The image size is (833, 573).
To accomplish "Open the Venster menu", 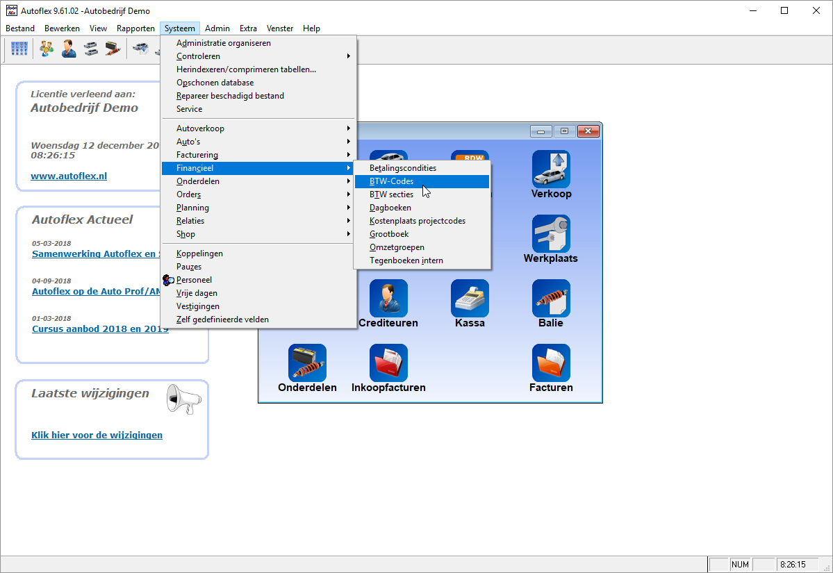I will coord(280,28).
